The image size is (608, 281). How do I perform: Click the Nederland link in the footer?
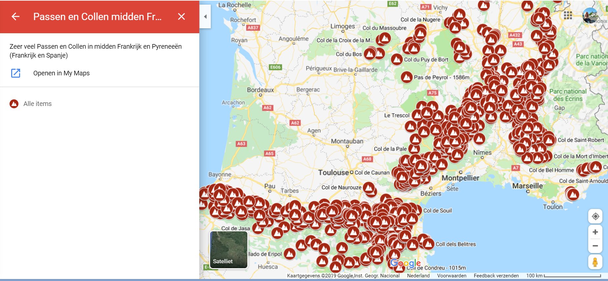coord(418,276)
